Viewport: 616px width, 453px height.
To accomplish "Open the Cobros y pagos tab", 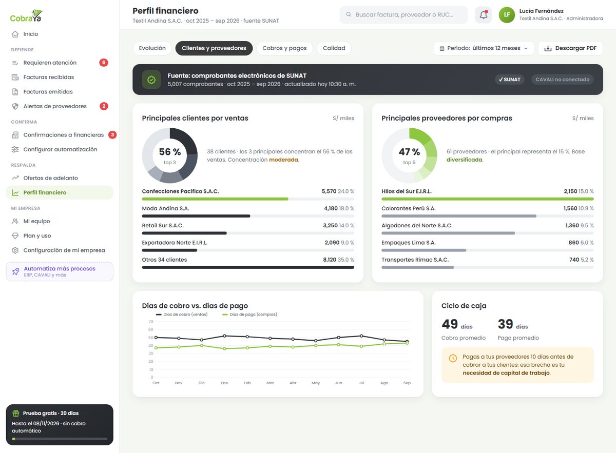I will (x=284, y=48).
